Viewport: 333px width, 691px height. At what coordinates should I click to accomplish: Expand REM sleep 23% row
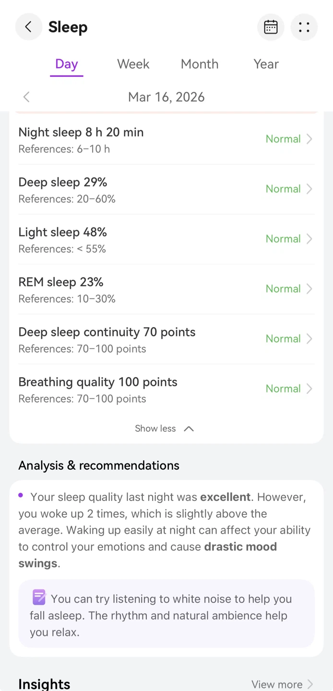coord(166,289)
